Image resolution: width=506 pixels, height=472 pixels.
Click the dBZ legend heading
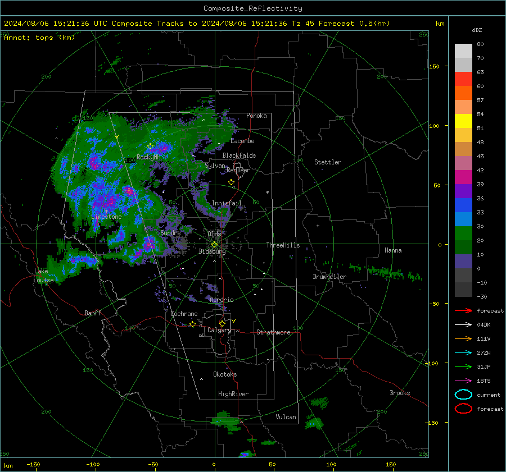477,30
